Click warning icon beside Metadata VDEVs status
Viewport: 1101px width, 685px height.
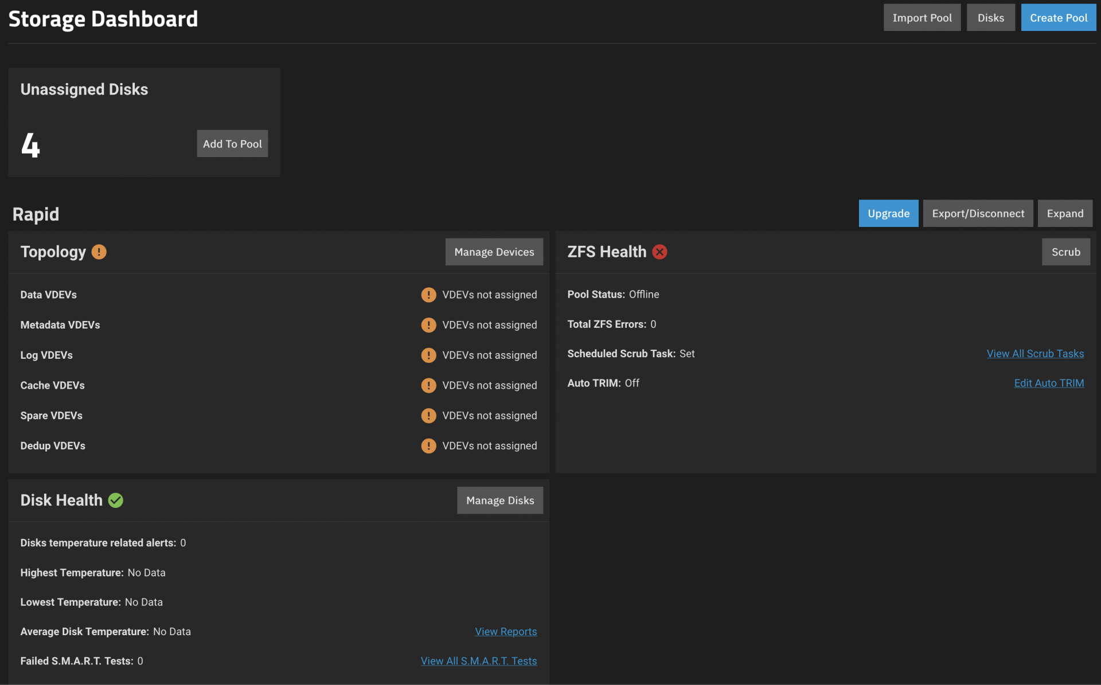pos(428,325)
